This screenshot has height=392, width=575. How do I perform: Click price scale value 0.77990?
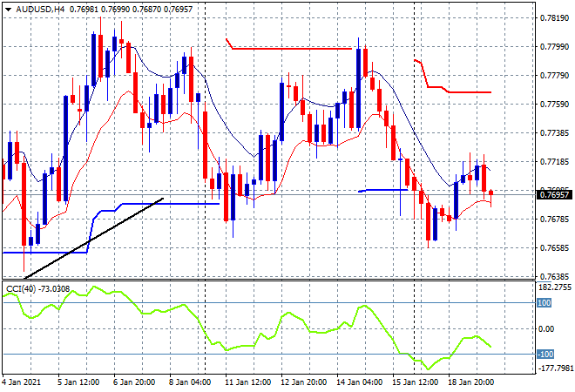(554, 46)
